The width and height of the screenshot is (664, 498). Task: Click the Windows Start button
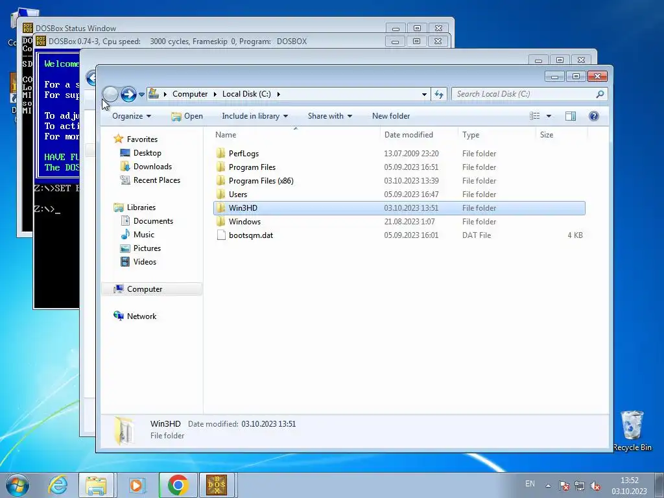[18, 485]
